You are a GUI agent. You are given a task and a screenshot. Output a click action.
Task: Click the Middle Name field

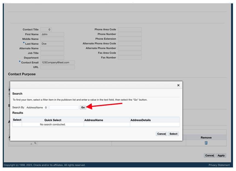tap(52, 39)
